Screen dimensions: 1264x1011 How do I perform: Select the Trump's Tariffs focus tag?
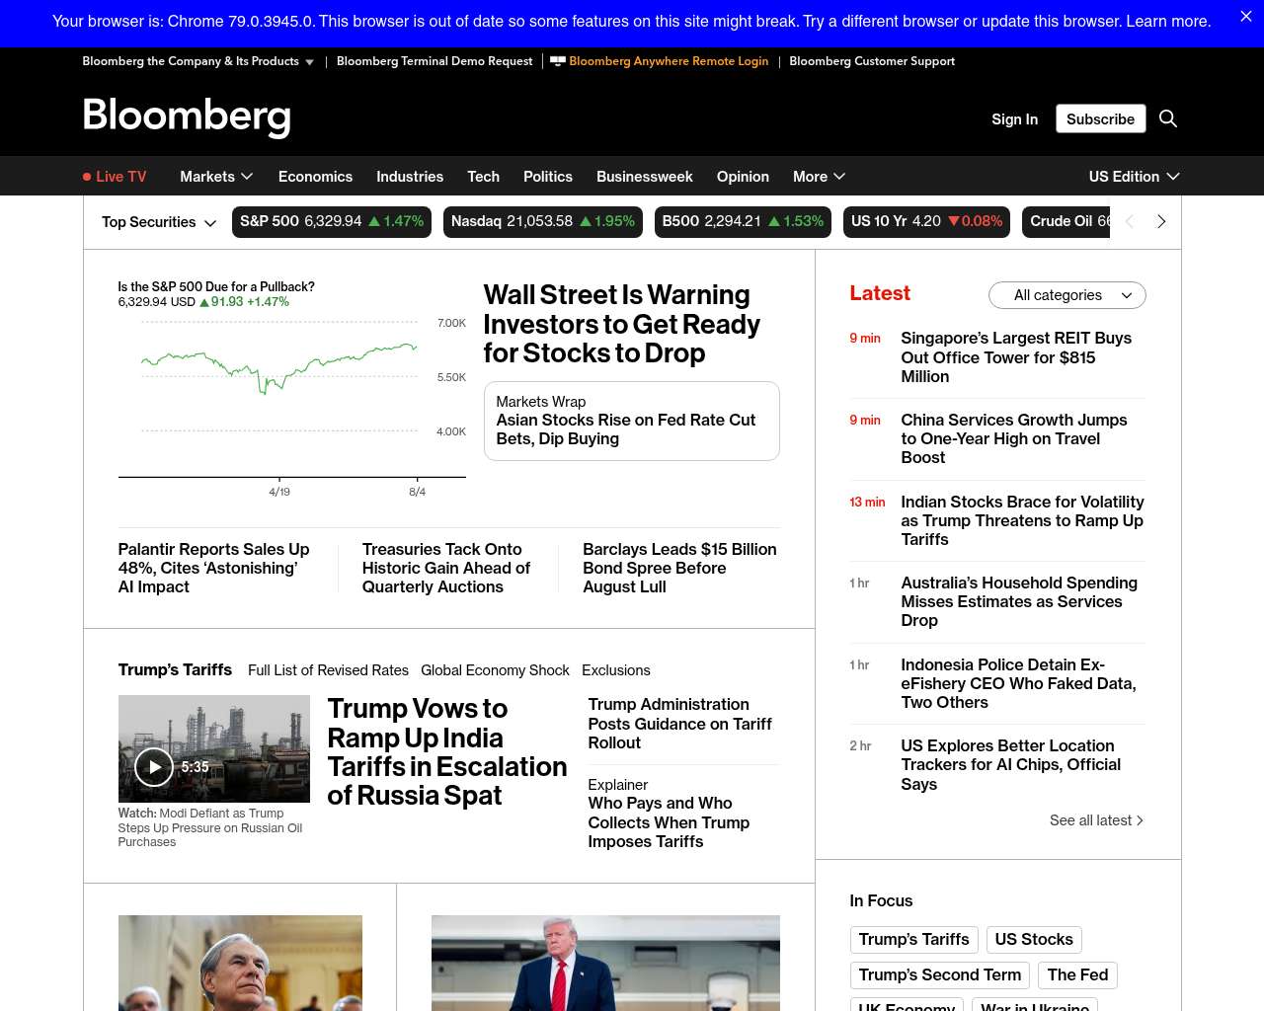click(913, 940)
